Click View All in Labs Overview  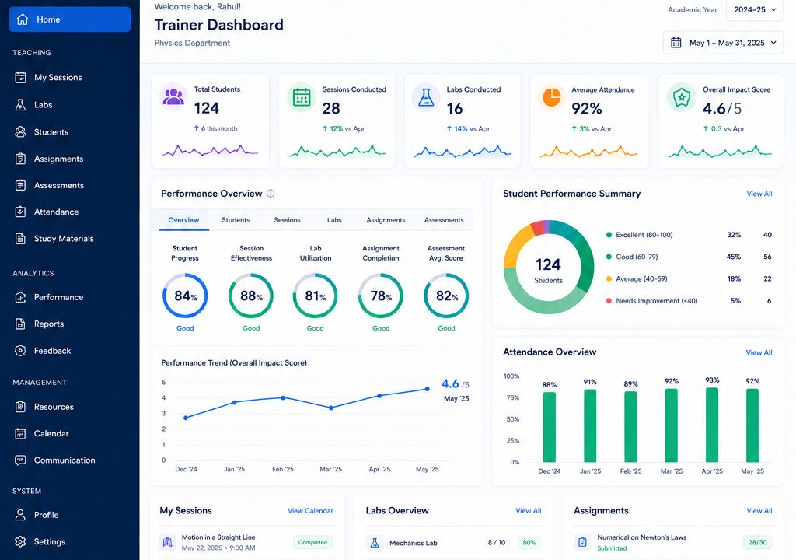(529, 511)
